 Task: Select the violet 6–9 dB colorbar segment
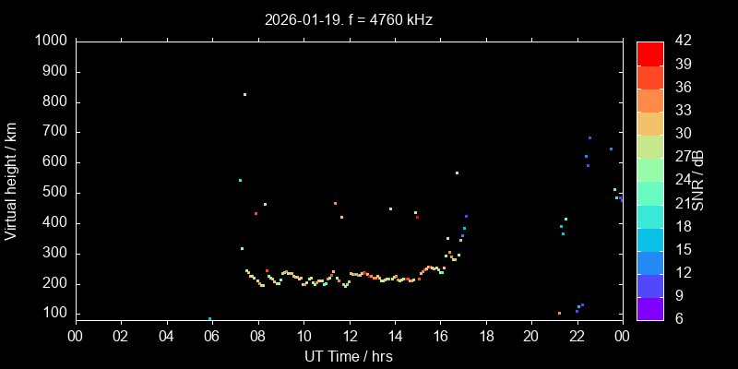point(650,309)
